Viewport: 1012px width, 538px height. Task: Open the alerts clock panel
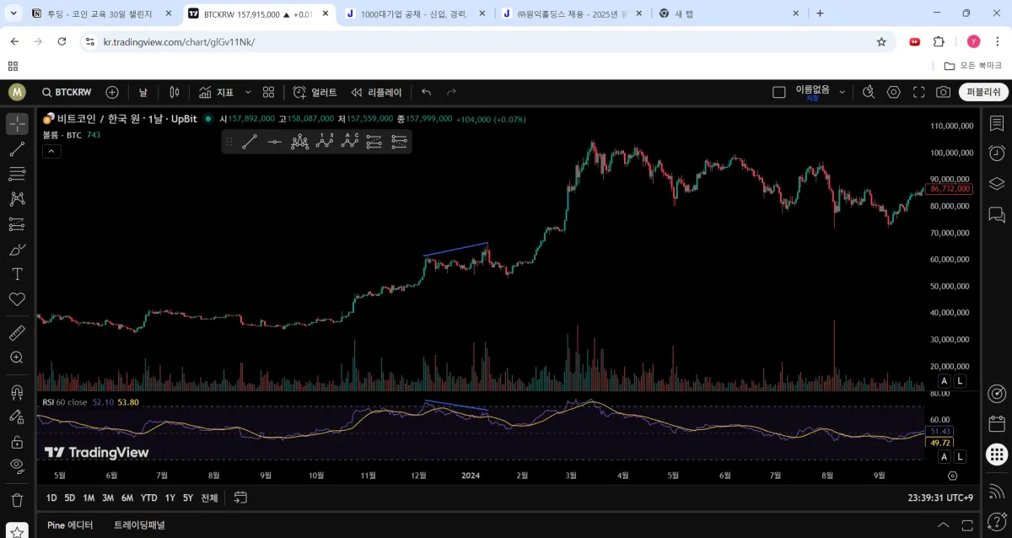pos(997,153)
